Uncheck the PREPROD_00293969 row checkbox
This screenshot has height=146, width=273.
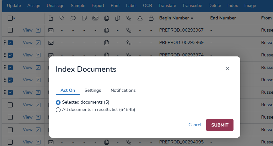click(10, 43)
